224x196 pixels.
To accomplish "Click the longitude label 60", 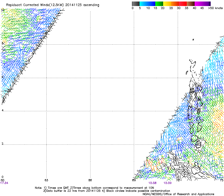I will (2, 180).
